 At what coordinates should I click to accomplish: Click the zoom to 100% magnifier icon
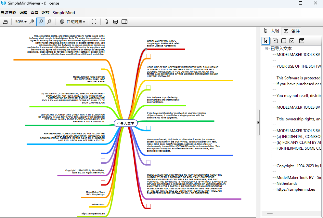49,21
